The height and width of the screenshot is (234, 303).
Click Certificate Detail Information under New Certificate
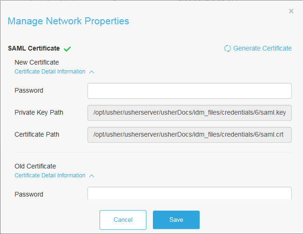[50, 72]
